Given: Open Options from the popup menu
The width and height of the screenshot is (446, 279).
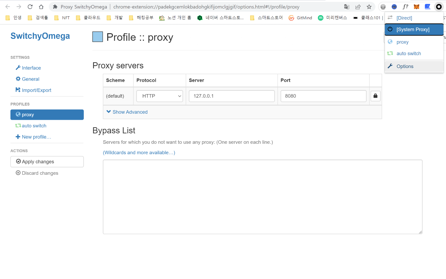Looking at the screenshot, I should tap(414, 66).
